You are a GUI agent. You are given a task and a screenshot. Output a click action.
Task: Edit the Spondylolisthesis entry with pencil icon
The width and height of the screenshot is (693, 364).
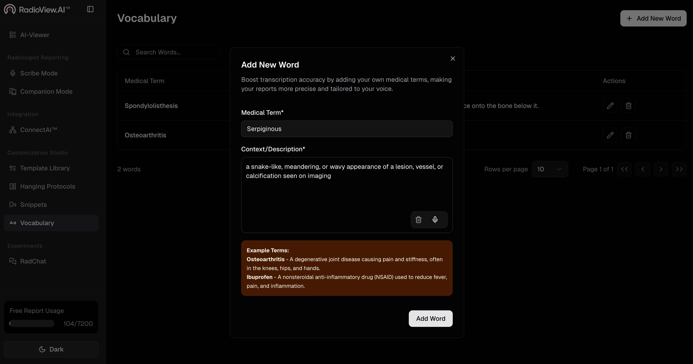(x=610, y=106)
